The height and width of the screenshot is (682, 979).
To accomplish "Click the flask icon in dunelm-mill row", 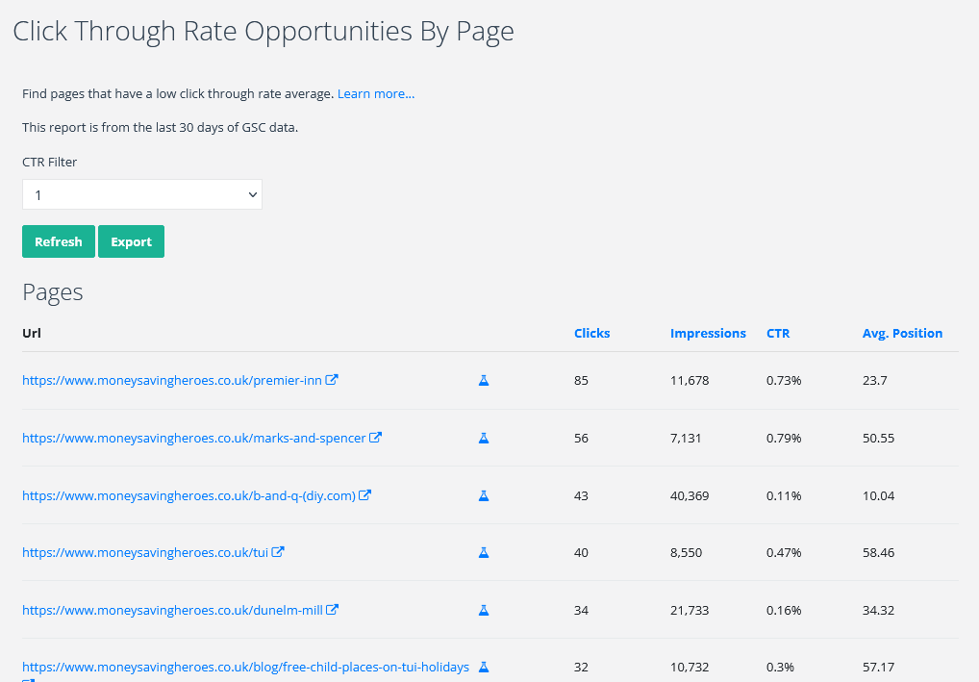I will pos(484,611).
